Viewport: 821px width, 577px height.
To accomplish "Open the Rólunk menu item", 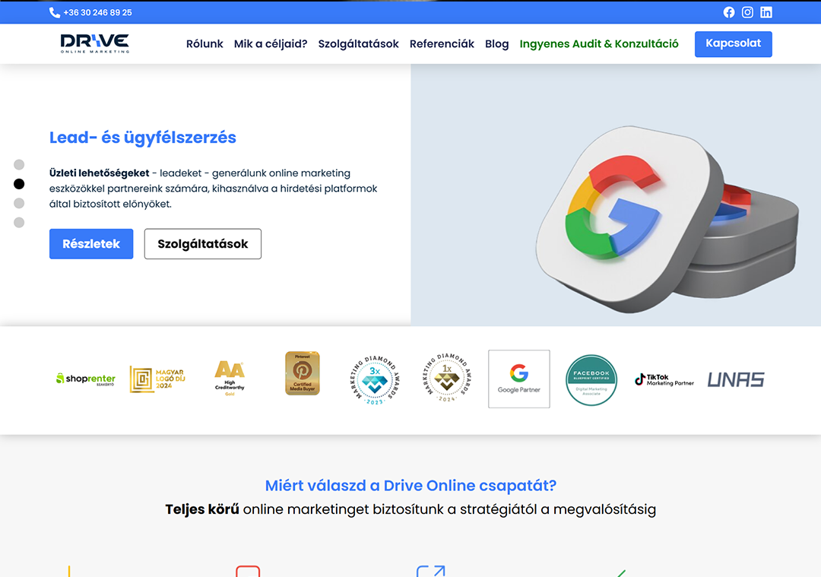I will click(204, 44).
